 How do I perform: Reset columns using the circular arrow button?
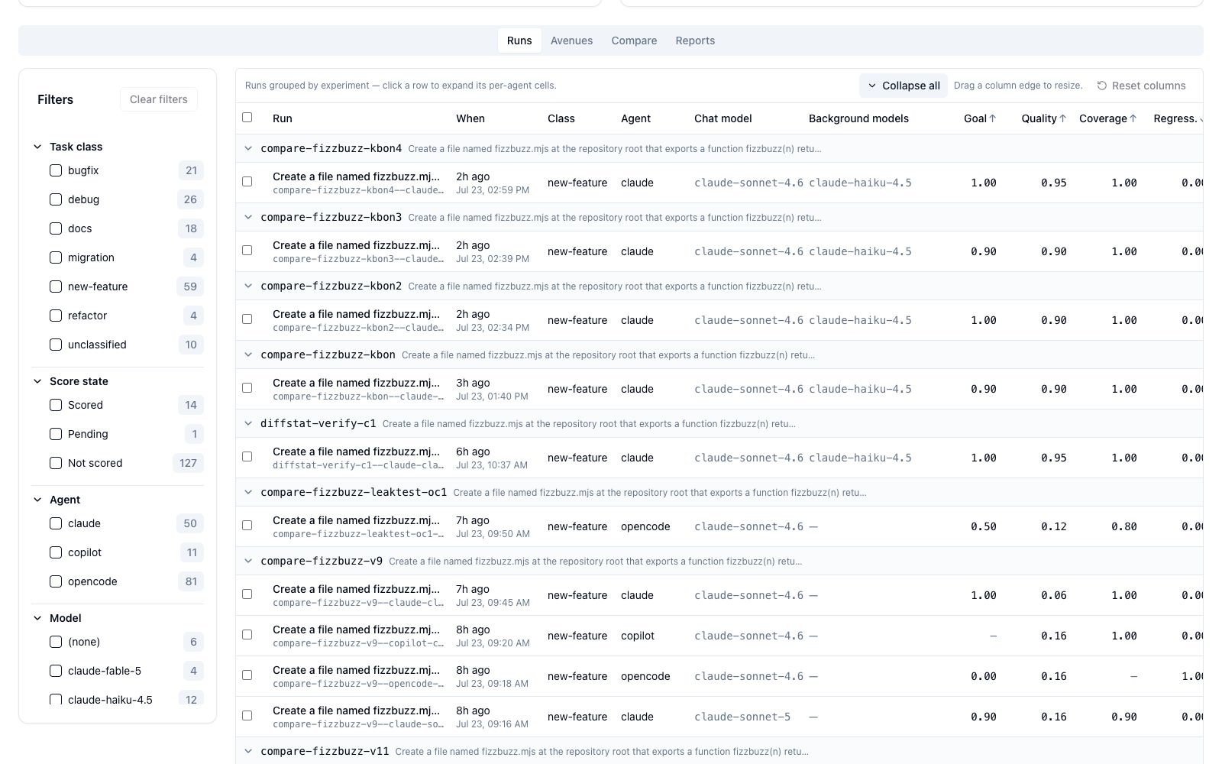1141,86
